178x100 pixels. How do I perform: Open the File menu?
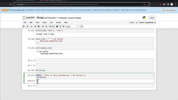[x=25, y=22]
